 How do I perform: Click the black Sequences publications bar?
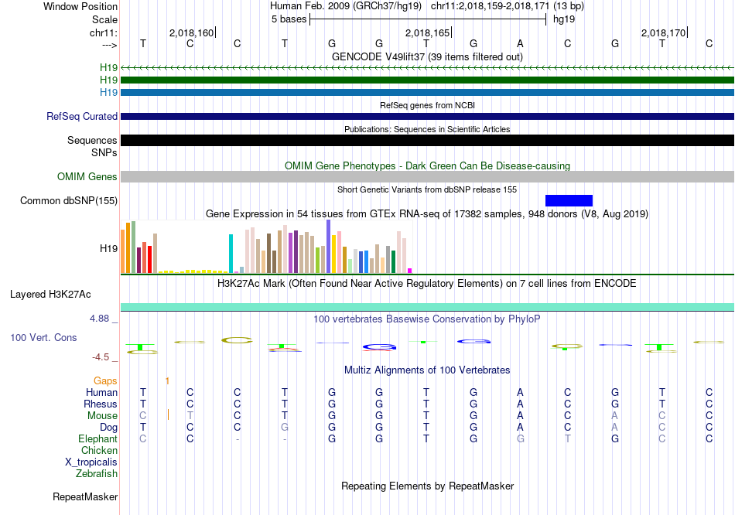427,140
